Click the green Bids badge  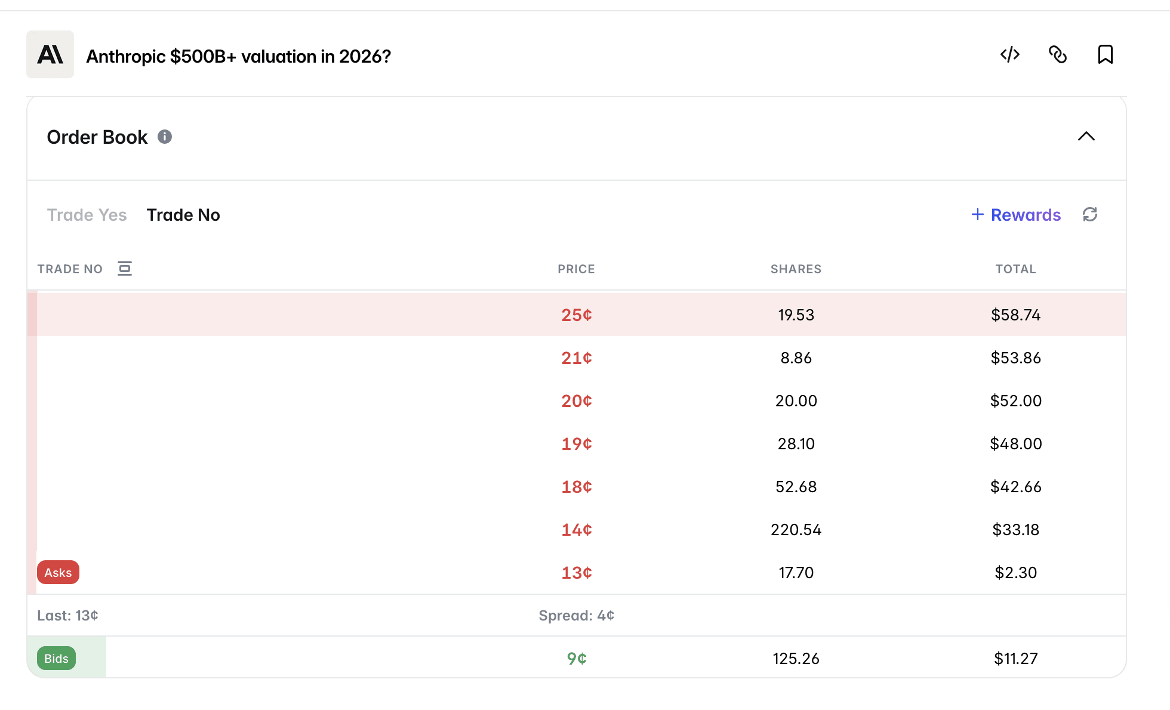coord(57,659)
